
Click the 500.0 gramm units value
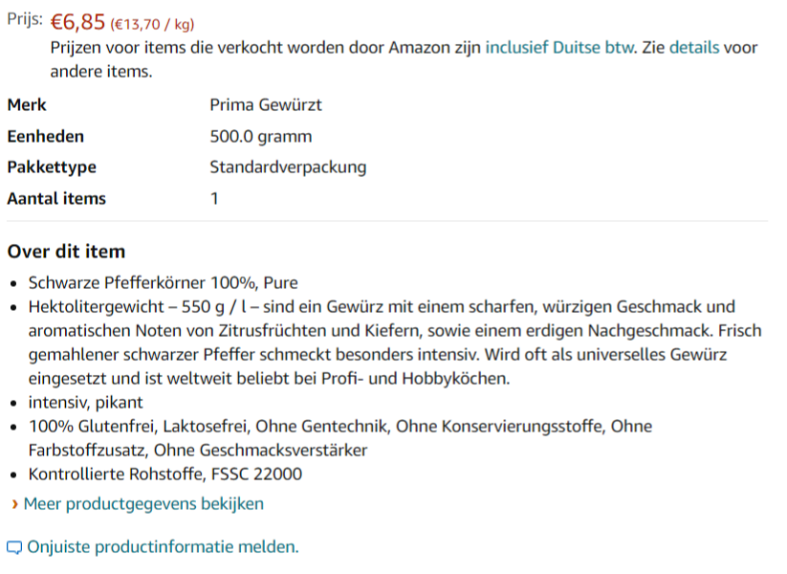(260, 137)
